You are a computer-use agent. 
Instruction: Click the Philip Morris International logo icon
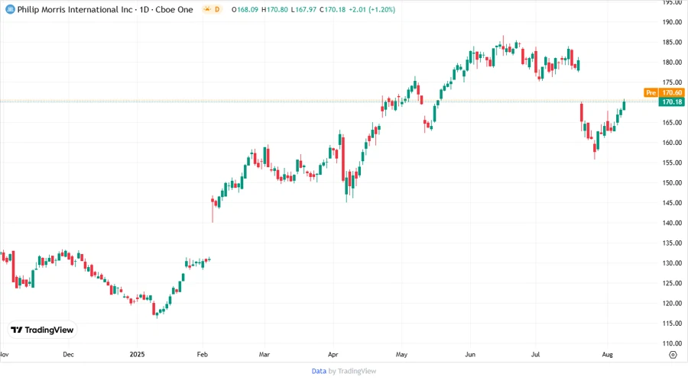10,9
